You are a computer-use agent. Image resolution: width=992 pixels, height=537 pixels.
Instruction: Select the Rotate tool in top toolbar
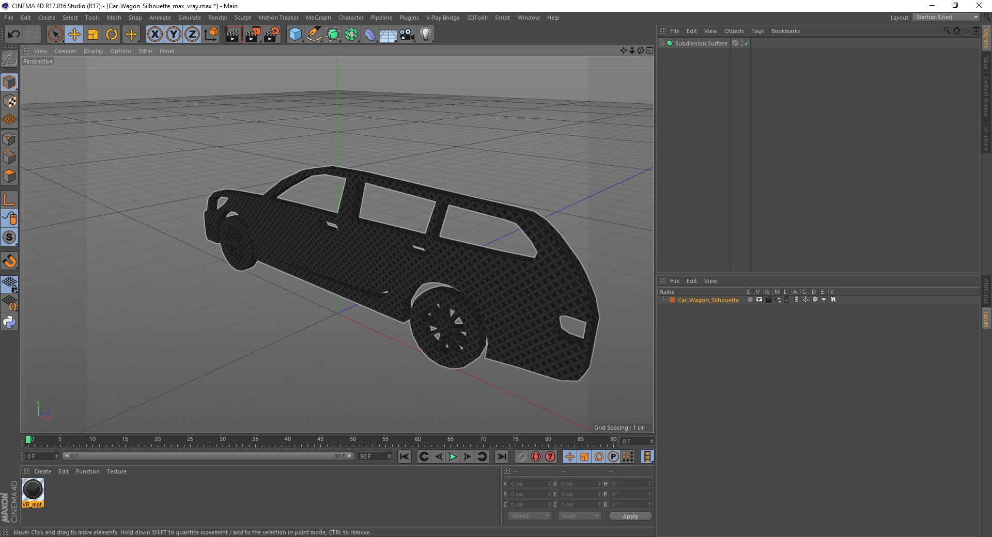[x=112, y=35]
